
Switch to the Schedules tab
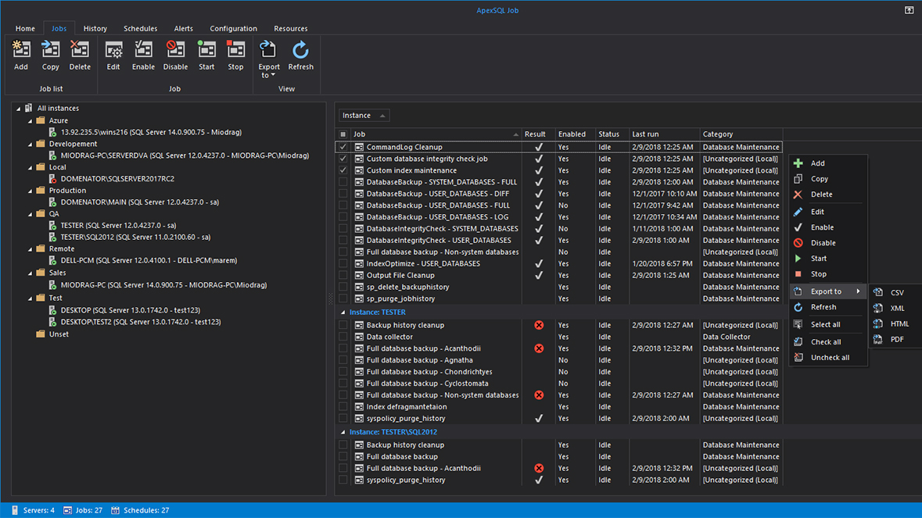(140, 28)
